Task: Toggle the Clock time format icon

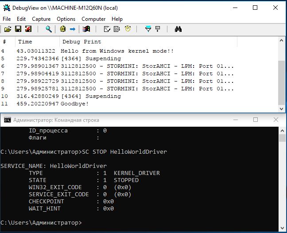Action: pyautogui.click(x=128, y=29)
